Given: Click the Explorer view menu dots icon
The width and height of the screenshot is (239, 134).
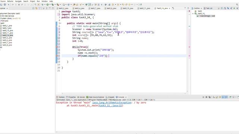Looking at the screenshot, I should click(x=47, y=8).
